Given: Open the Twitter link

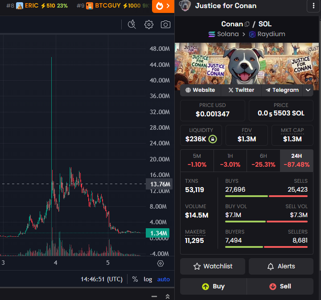Looking at the screenshot, I should tap(241, 90).
